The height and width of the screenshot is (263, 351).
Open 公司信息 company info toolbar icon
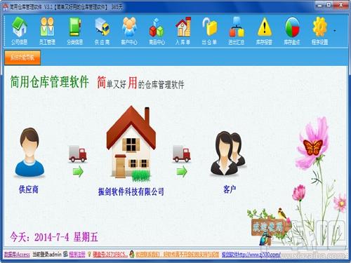click(20, 31)
